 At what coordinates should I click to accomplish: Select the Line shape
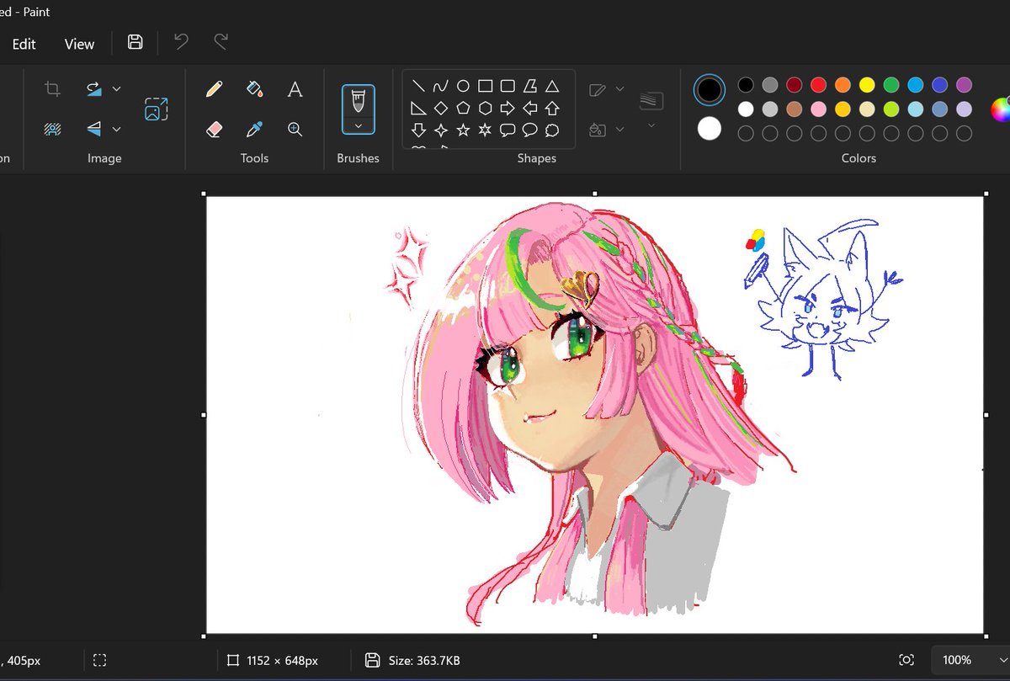(x=417, y=86)
